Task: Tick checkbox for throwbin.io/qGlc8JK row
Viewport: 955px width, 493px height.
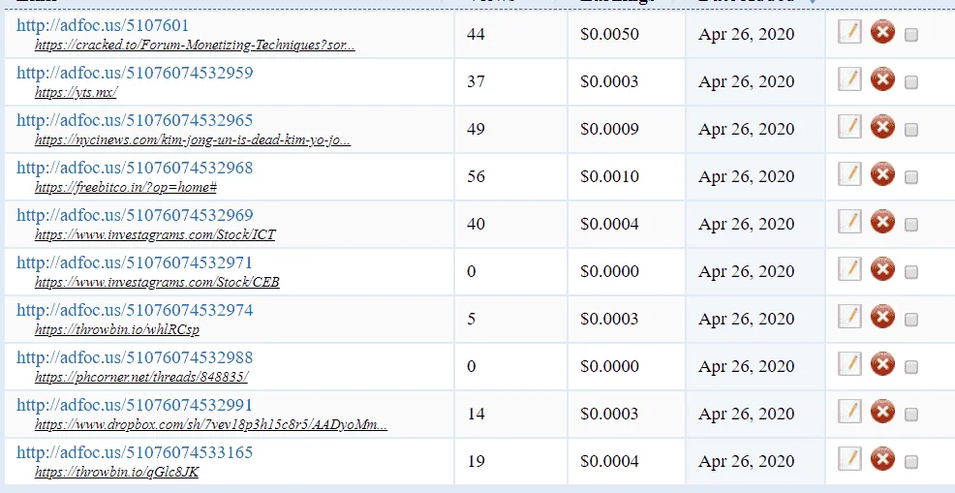Action: pos(911,463)
